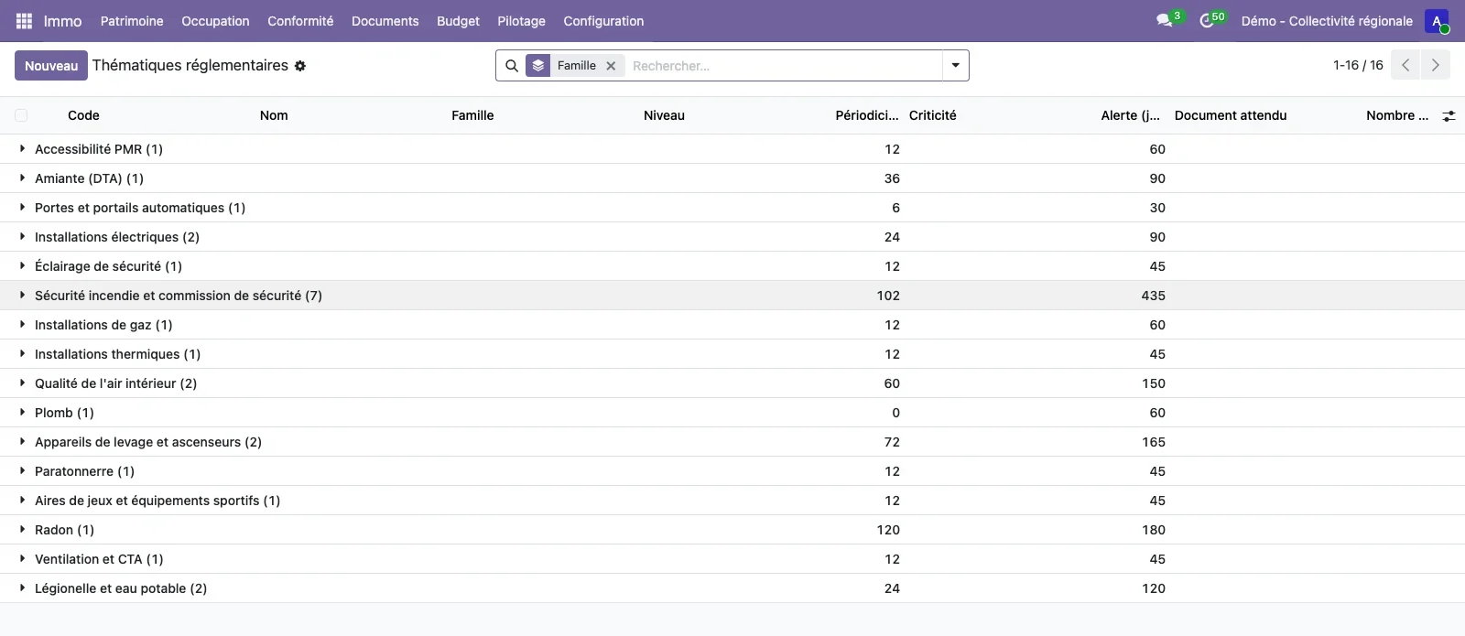Open the Documents menu
1465x636 pixels.
pos(385,21)
